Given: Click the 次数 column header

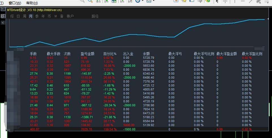Looking at the screenshot, I should click(x=67, y=54).
